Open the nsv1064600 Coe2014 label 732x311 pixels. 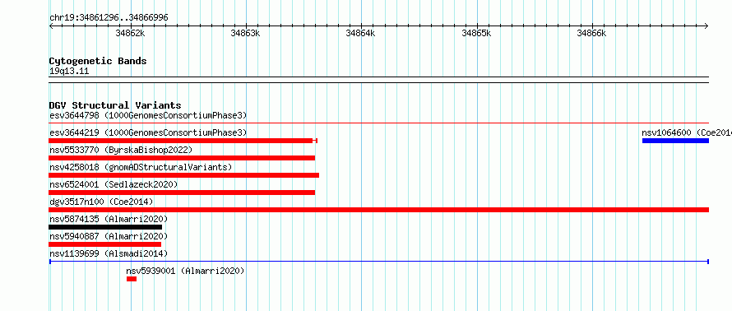point(687,132)
